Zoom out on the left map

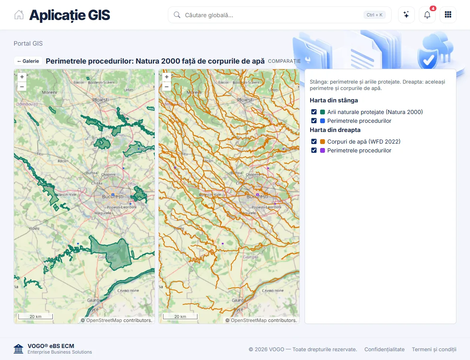click(22, 86)
